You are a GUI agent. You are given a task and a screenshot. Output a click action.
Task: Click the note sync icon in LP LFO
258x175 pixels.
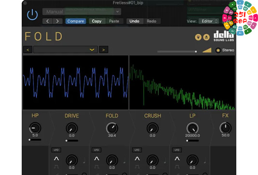pyautogui.click(x=205, y=161)
